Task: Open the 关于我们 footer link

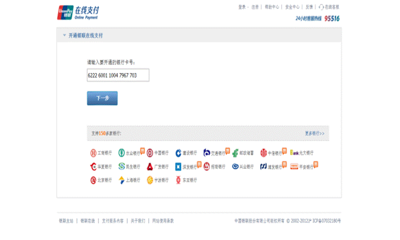Action: [x=138, y=221]
